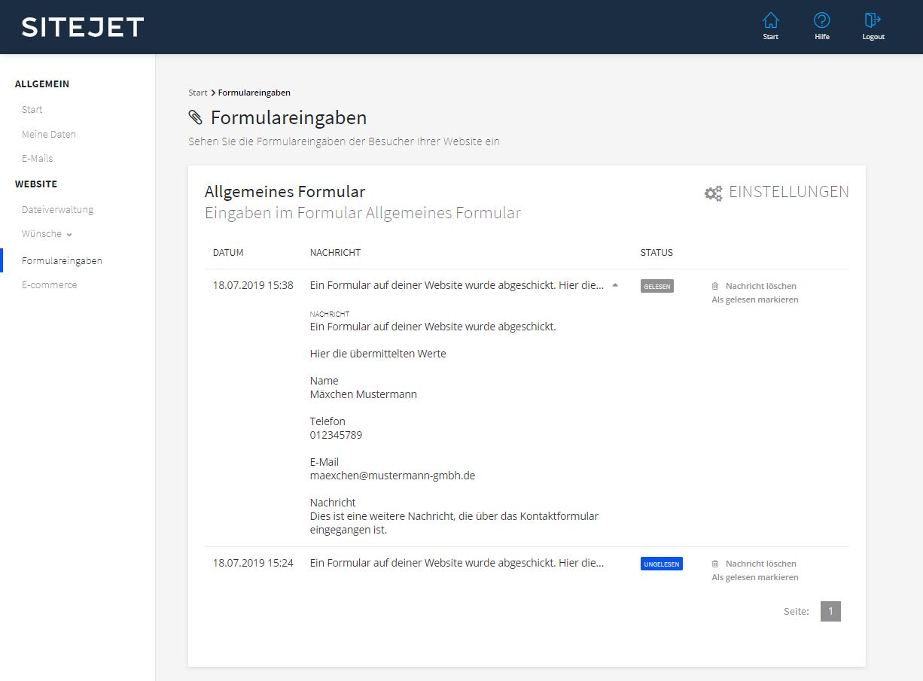Click the DATUM column header

pos(228,253)
